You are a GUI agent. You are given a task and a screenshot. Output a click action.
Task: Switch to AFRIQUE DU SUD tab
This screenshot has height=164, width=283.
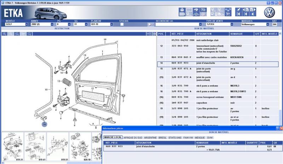click(133, 138)
